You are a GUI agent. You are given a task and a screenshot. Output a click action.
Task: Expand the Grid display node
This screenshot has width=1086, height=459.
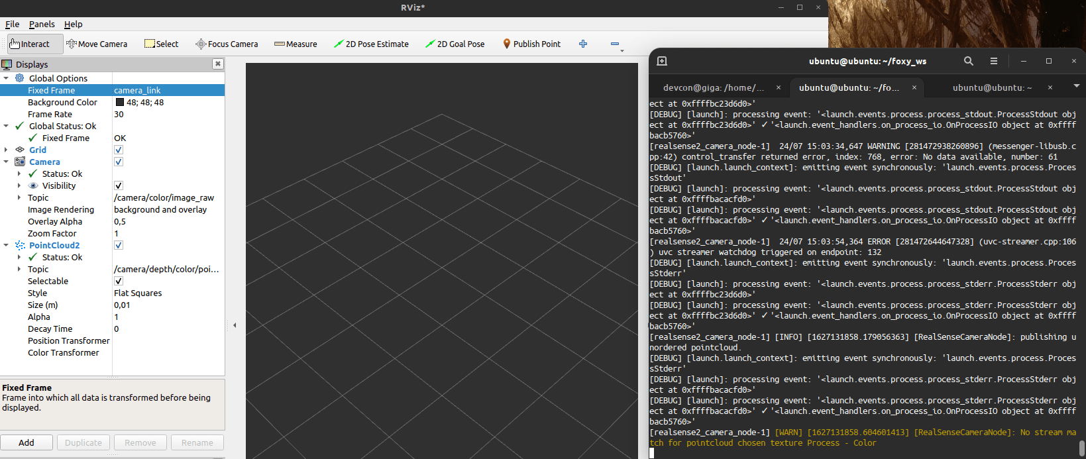click(6, 150)
